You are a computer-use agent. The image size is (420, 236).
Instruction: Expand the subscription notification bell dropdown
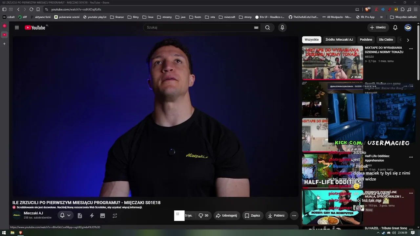pyautogui.click(x=65, y=215)
